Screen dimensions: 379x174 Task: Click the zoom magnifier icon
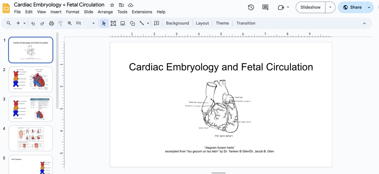coord(70,23)
